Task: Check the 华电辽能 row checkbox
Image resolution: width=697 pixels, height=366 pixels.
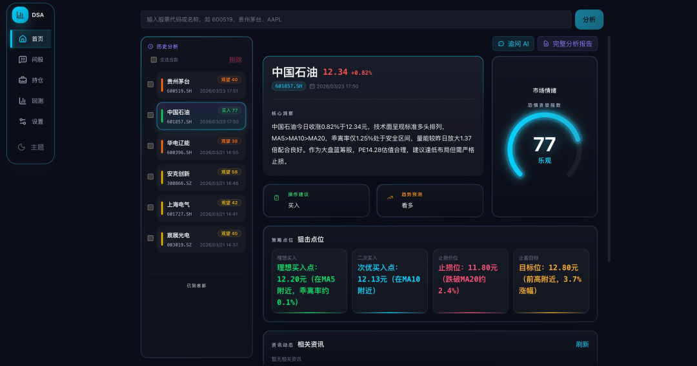Action: [150, 146]
